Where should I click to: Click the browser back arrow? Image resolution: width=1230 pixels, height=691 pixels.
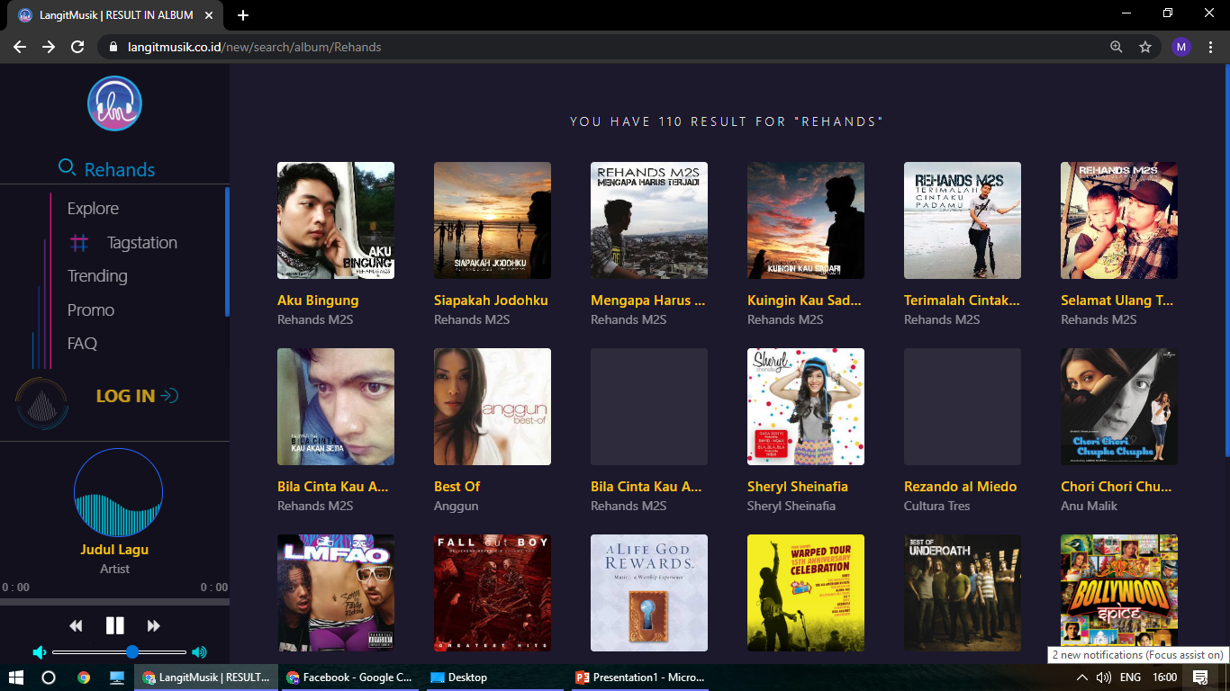20,47
